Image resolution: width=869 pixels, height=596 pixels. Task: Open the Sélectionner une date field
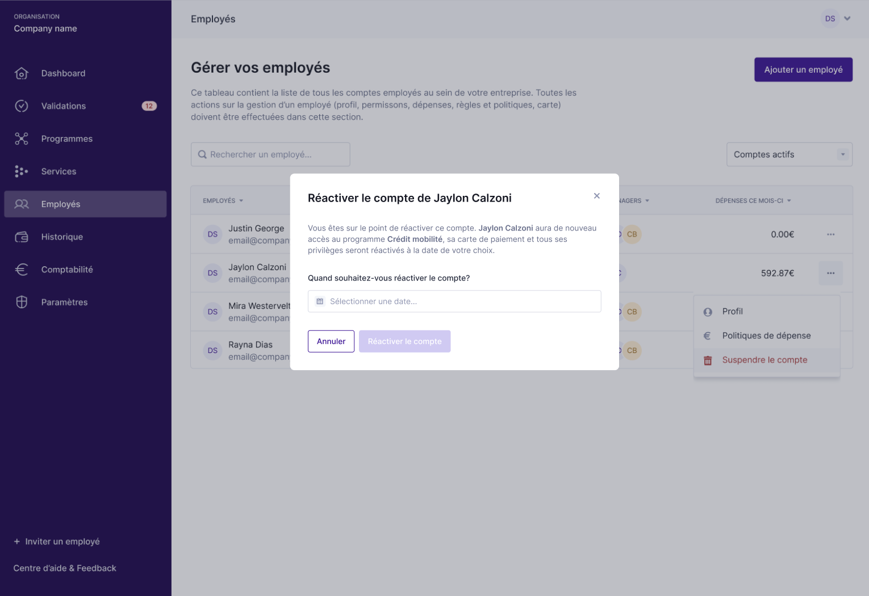click(x=454, y=301)
